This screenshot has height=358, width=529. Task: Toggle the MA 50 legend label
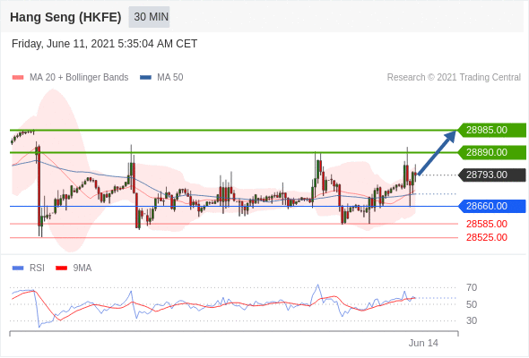coord(170,78)
